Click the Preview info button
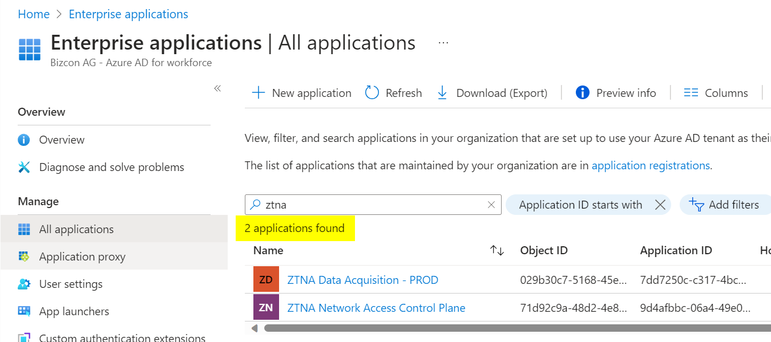This screenshot has height=342, width=771. 616,92
